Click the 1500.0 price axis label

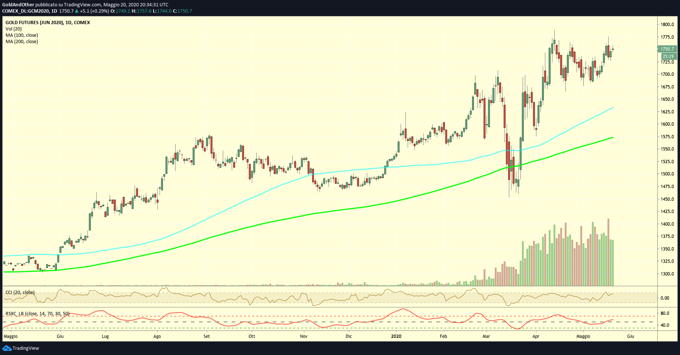pyautogui.click(x=667, y=174)
